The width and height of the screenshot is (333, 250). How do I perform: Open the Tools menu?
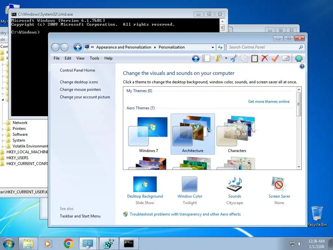[94, 58]
